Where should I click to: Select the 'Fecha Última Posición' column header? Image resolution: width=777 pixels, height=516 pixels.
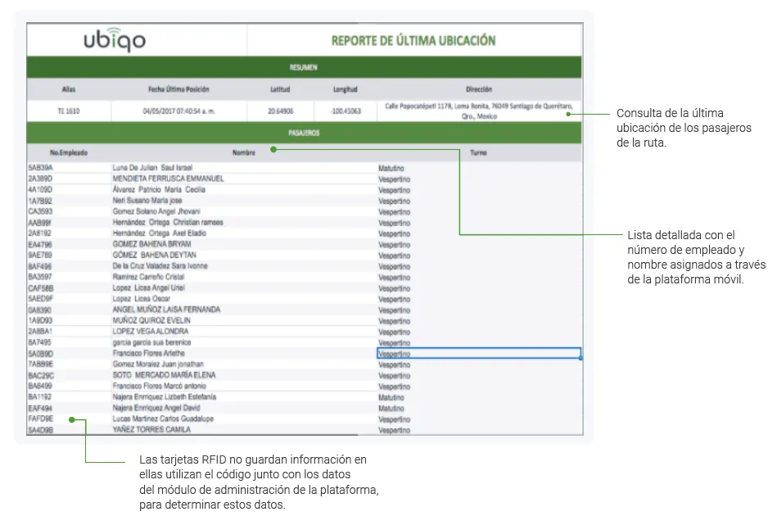pos(178,89)
